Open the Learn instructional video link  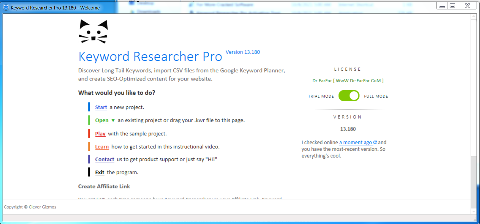(x=102, y=147)
